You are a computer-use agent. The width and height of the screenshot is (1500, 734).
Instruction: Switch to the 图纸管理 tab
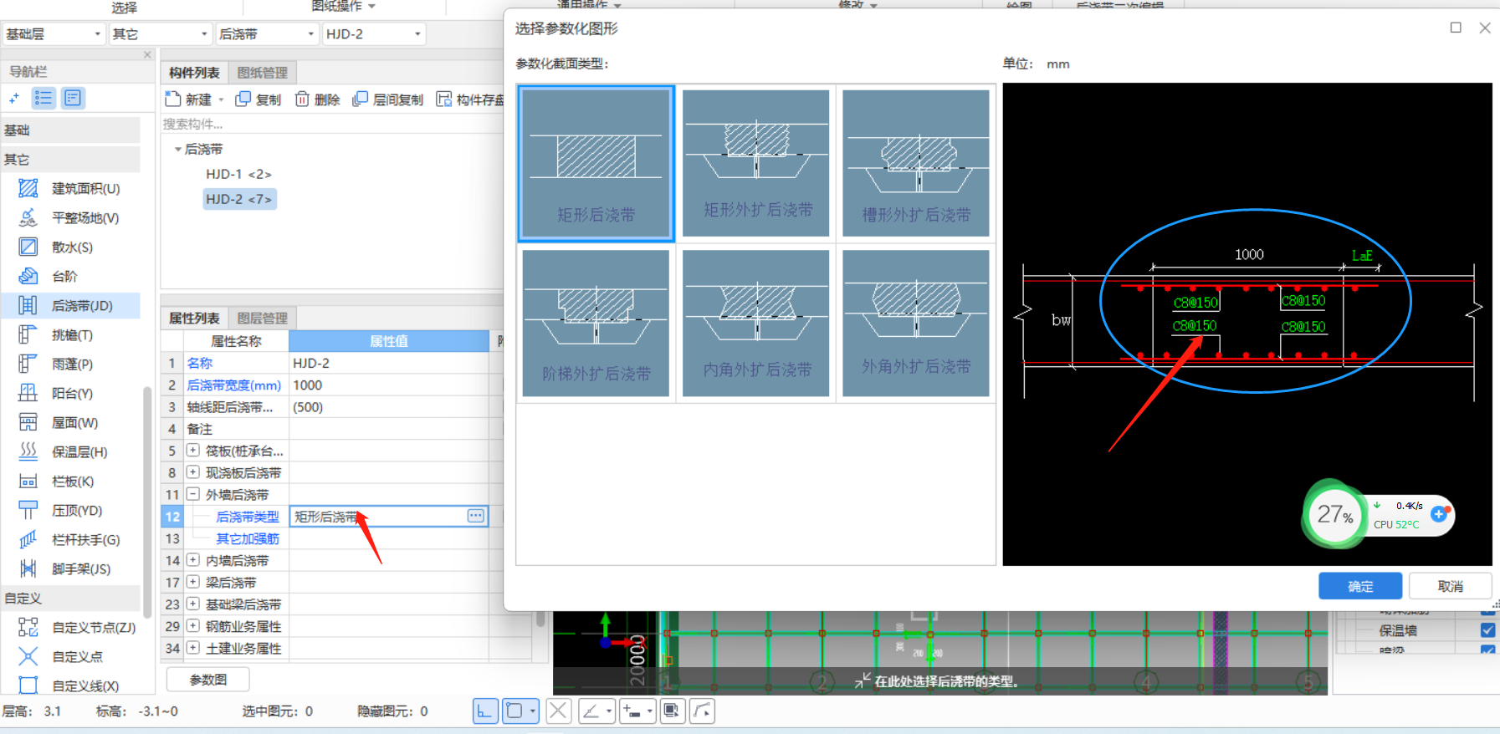pos(262,73)
